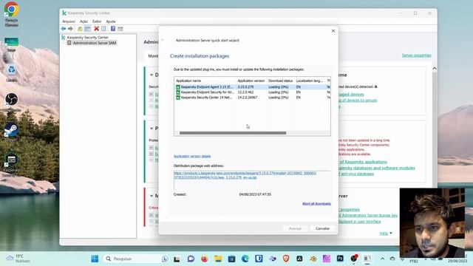Image resolution: width=473 pixels, height=266 pixels.
Task: Collapse the Deployment section triangle
Action: click(152, 75)
